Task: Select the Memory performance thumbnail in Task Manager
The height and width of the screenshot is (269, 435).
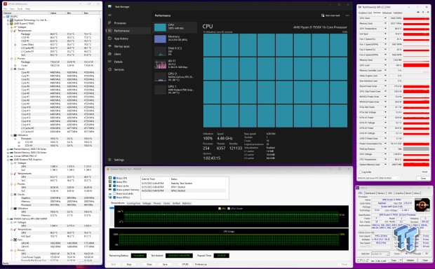Action: [x=175, y=39]
